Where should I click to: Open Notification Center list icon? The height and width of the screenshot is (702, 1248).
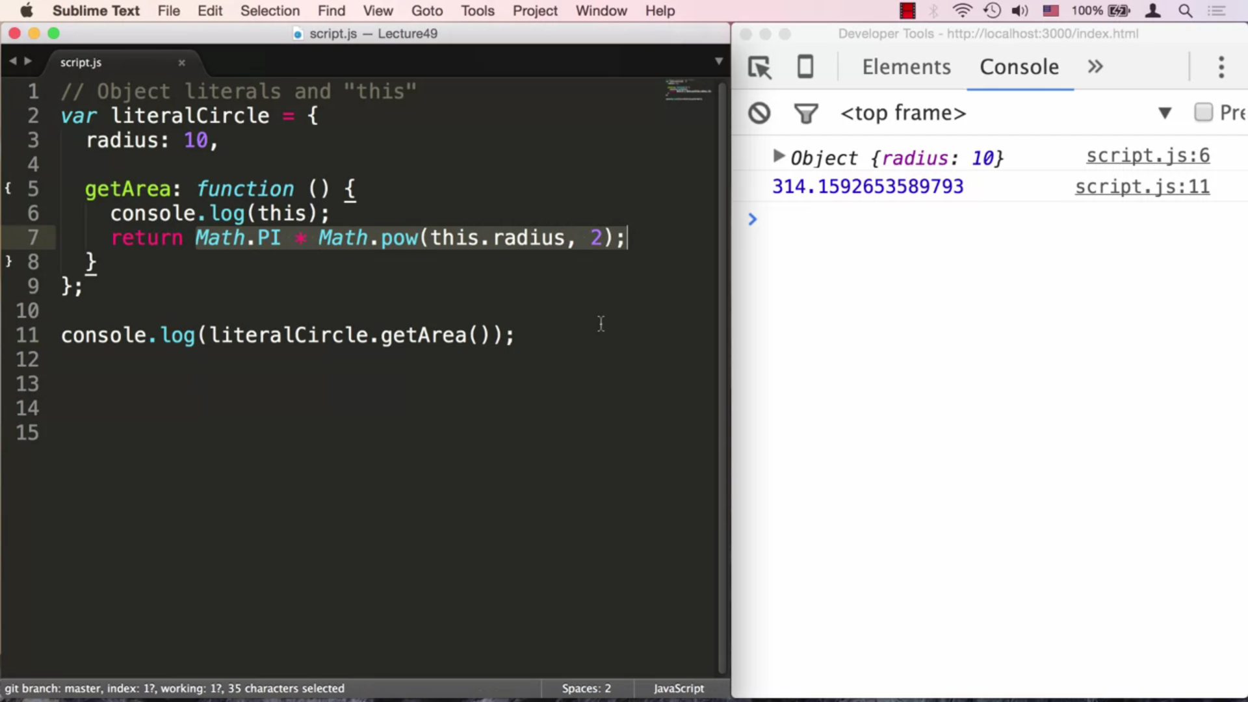[1216, 10]
